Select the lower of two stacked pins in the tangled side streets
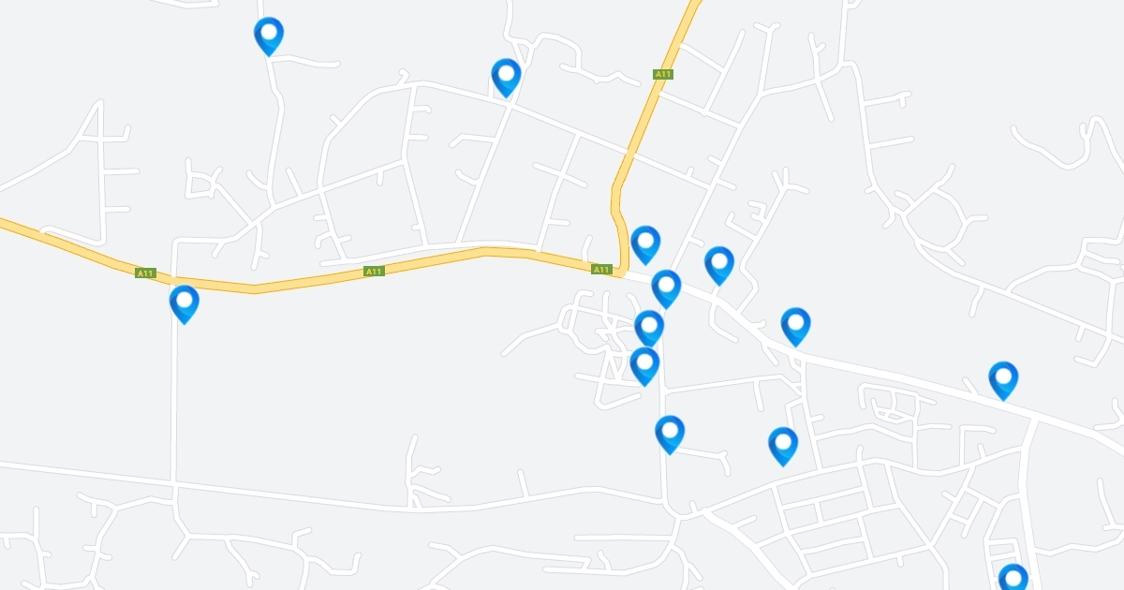Viewport: 1124px width, 590px height. 644,366
